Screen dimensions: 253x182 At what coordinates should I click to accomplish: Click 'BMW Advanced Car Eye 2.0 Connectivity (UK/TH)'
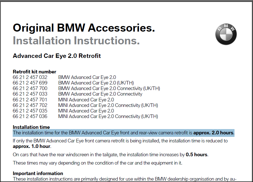tap(109, 88)
